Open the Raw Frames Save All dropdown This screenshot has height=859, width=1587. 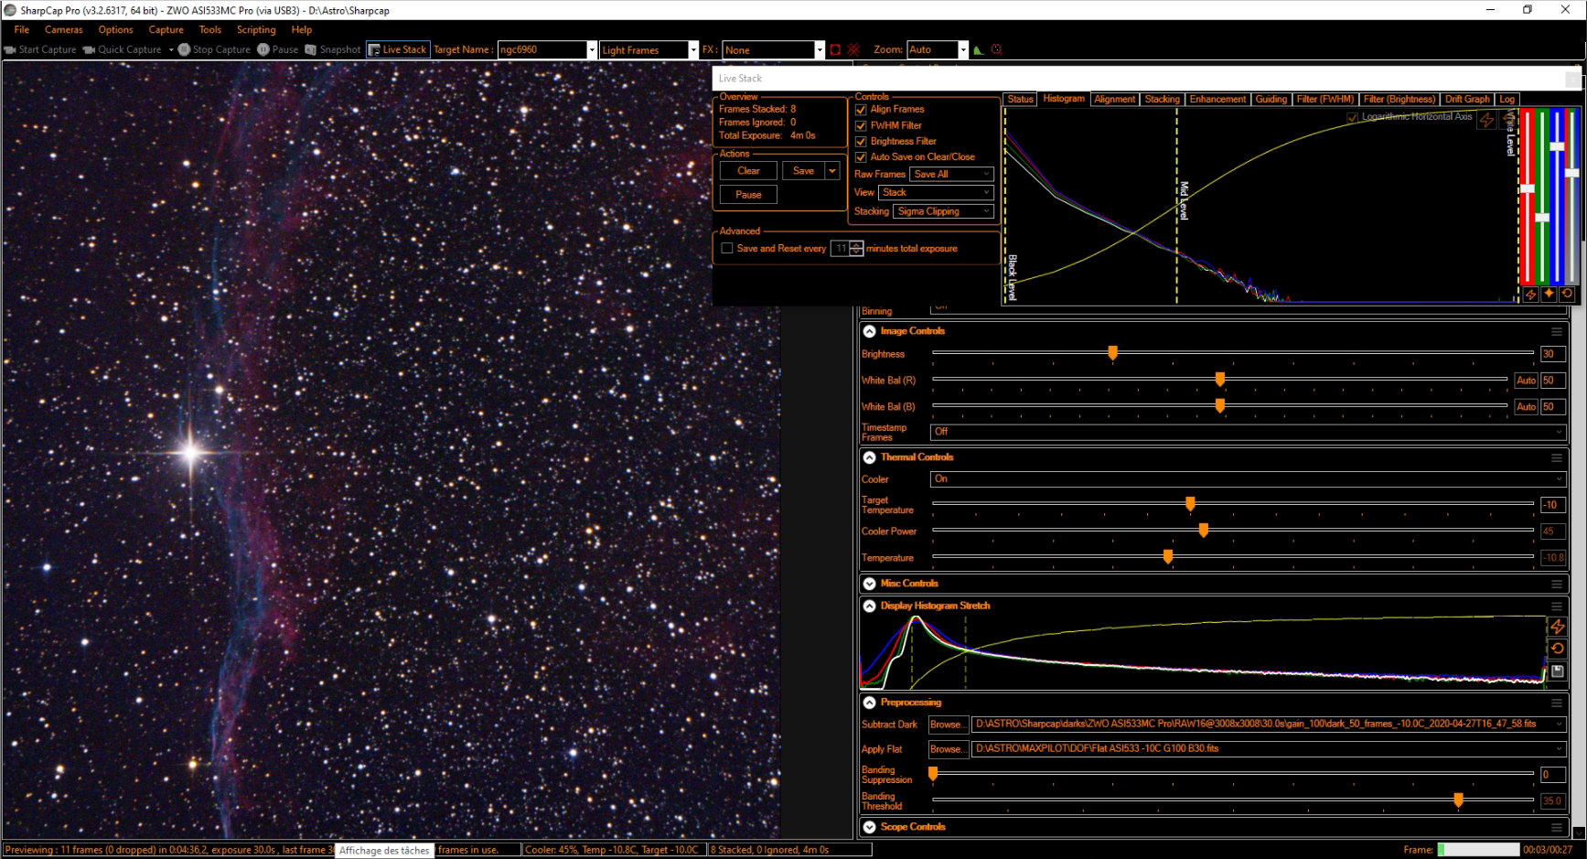point(951,174)
